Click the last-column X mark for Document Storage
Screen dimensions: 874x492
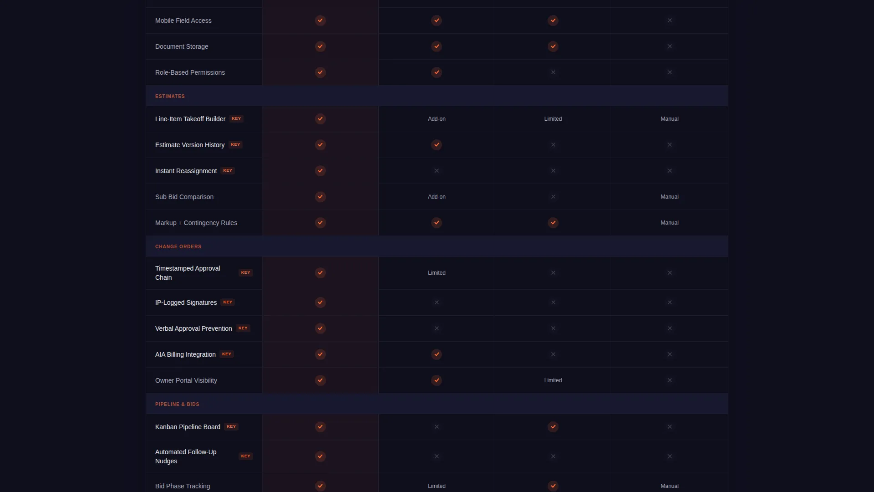(x=670, y=46)
